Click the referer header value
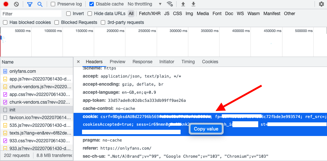Viewport: 327px width, 161px height. 126,148
